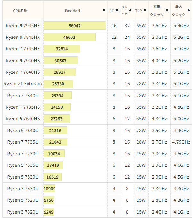Select the Ryzen 3 7330U name cell
The height and width of the screenshot is (220, 193).
(x=23, y=189)
